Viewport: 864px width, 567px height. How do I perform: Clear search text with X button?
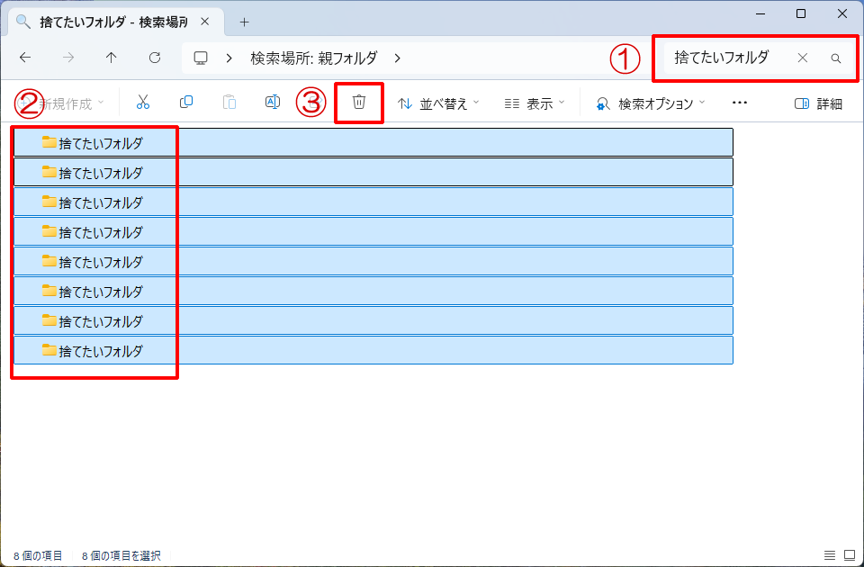(x=803, y=58)
